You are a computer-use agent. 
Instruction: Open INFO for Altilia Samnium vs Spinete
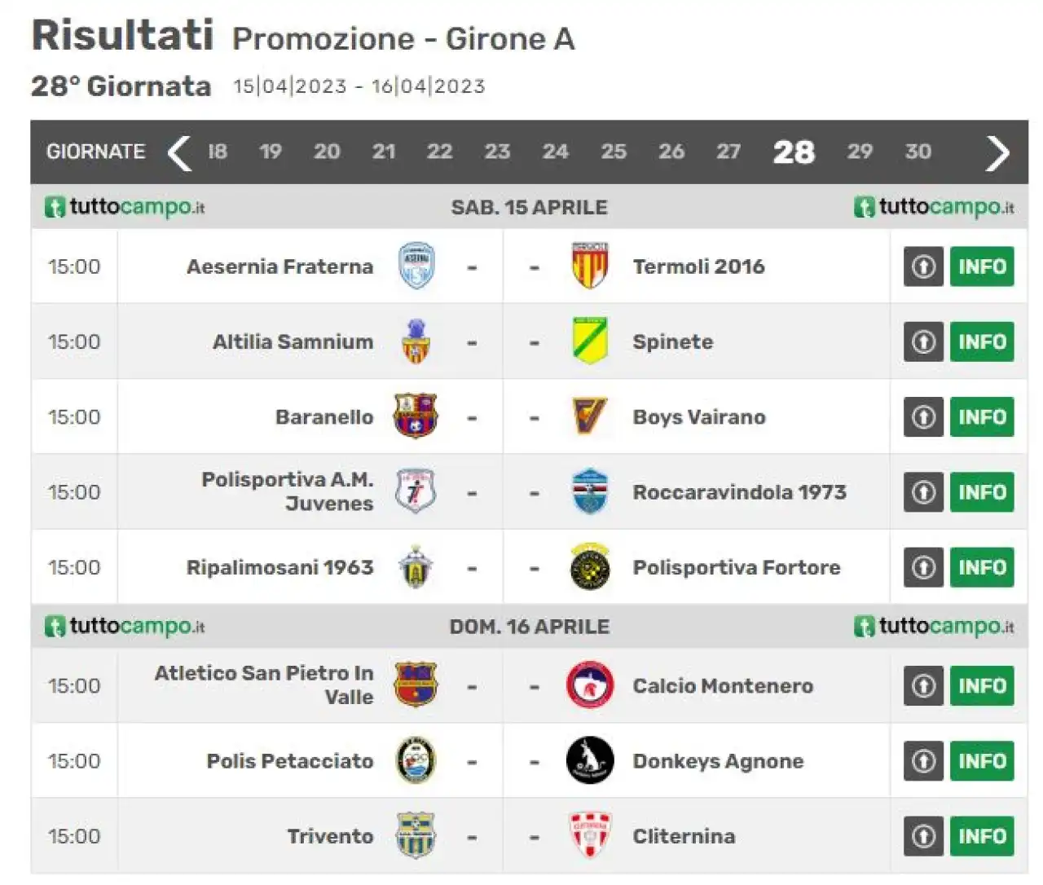click(982, 341)
